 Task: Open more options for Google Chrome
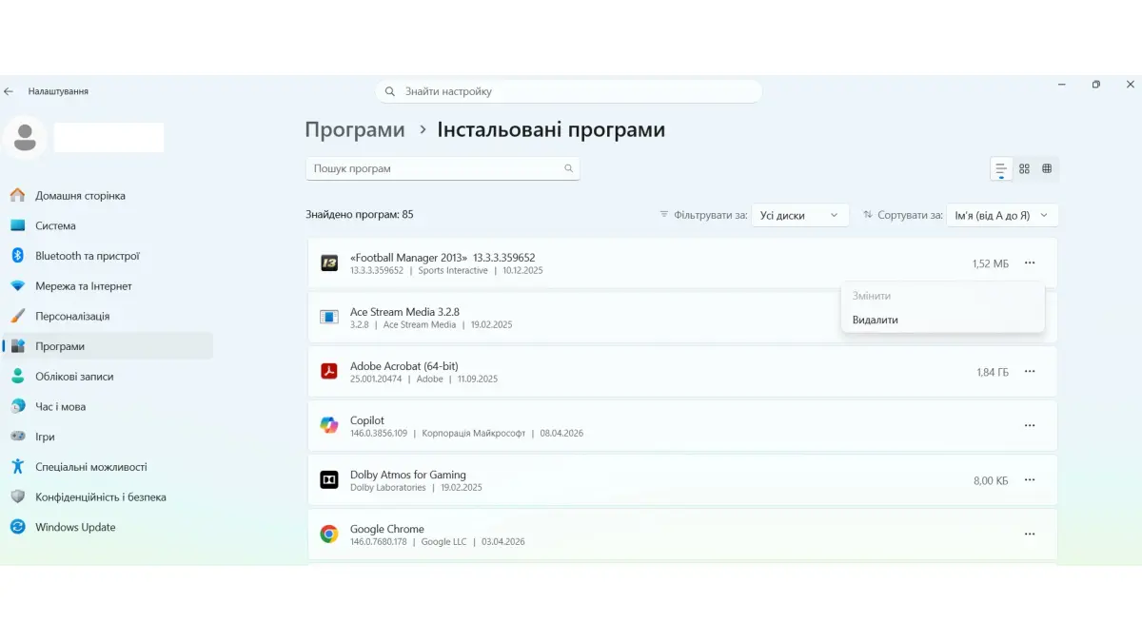coord(1030,535)
